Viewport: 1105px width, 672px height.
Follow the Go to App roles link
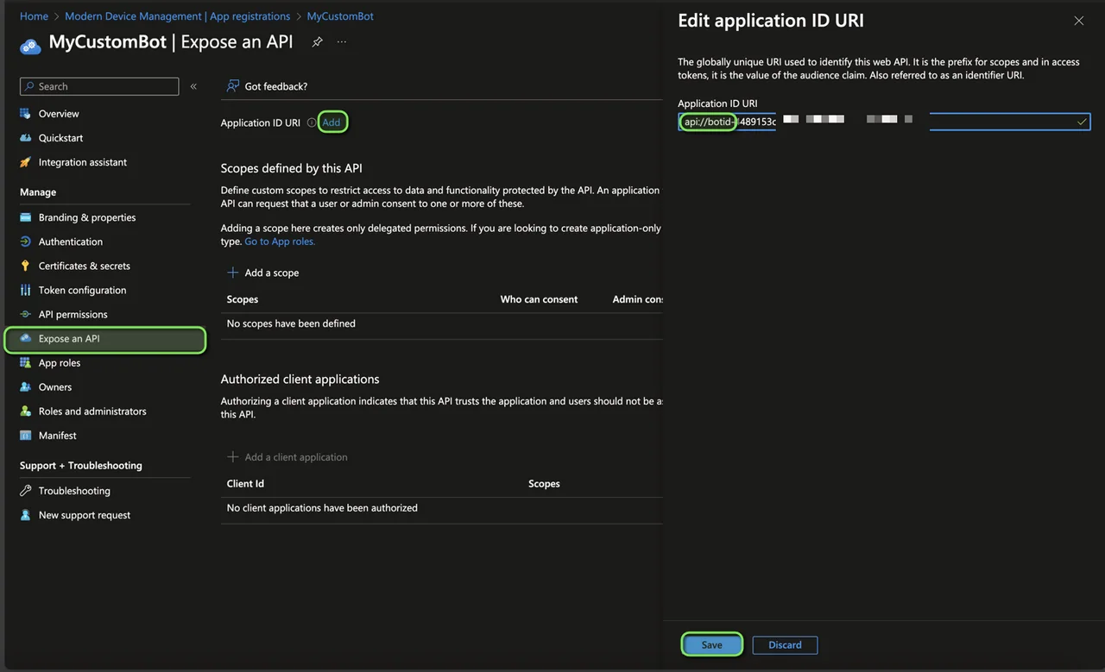[280, 242]
